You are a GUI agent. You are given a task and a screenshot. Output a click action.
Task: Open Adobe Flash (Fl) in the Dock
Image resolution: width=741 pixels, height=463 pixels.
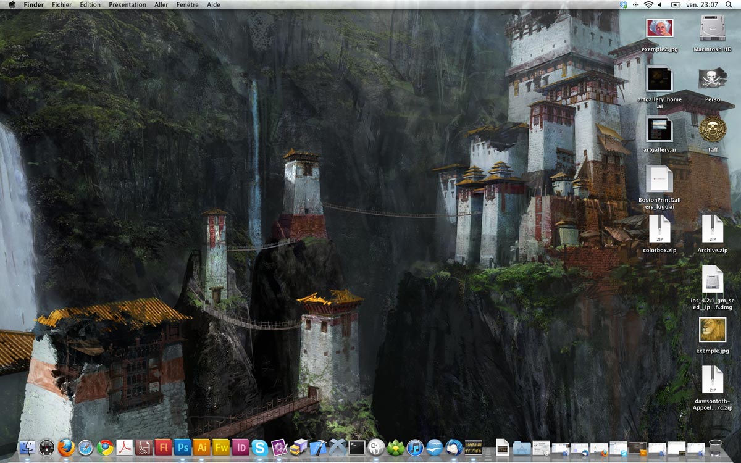163,448
